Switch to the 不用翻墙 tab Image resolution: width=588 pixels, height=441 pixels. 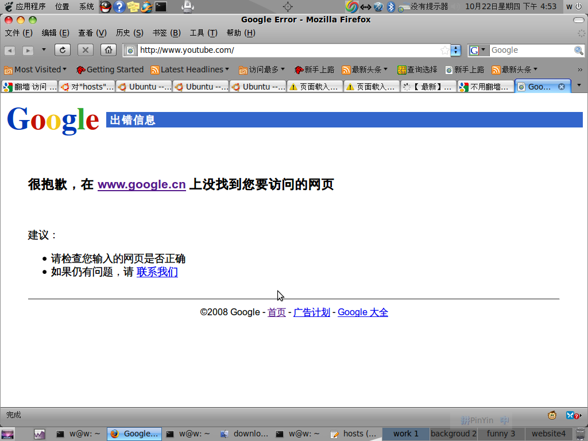tap(486, 87)
